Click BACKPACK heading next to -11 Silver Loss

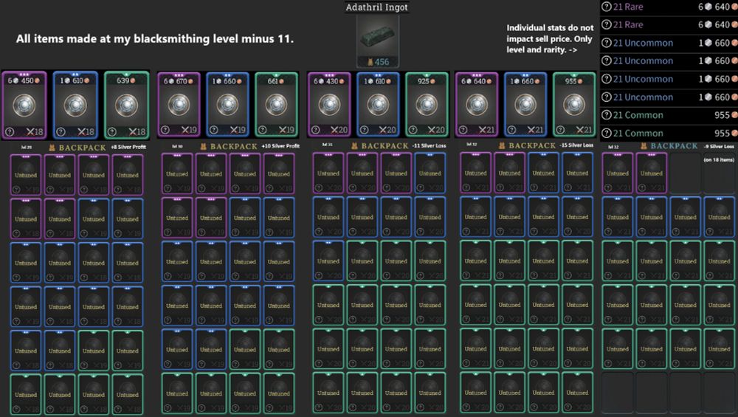pos(385,146)
